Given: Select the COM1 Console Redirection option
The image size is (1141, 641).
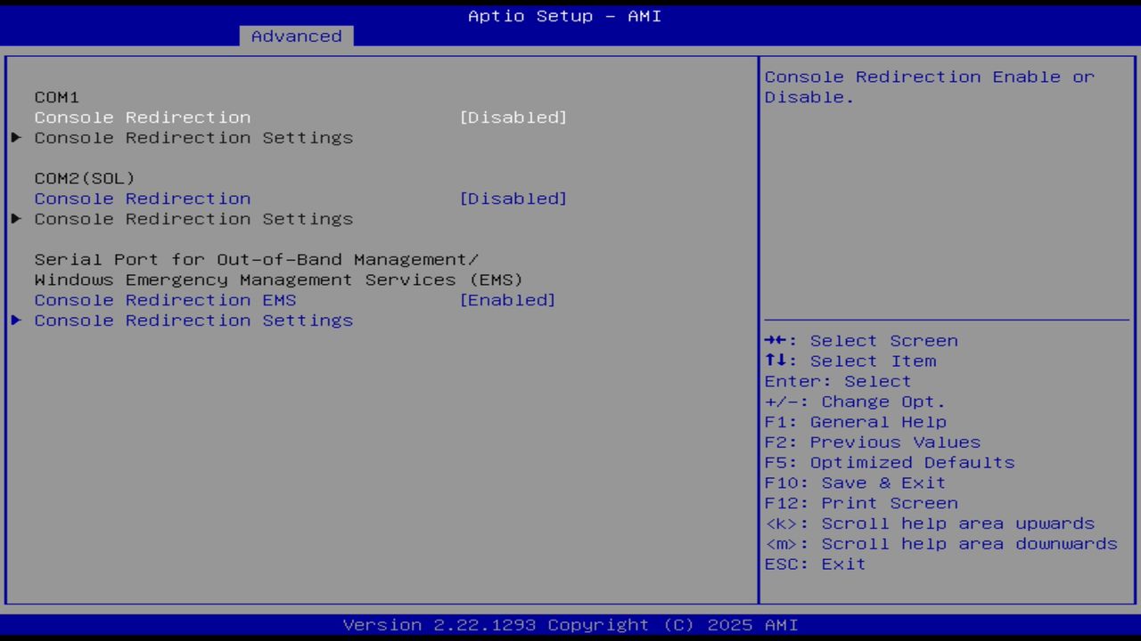Looking at the screenshot, I should click(x=142, y=117).
